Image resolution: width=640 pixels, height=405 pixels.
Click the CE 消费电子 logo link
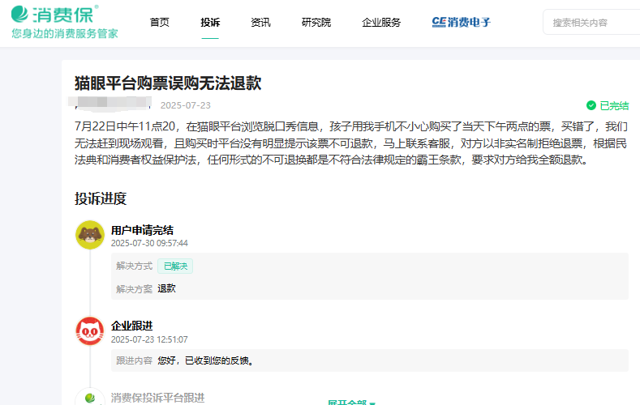click(x=462, y=22)
